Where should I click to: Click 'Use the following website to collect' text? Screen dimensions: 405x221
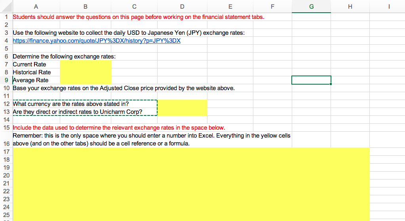[x=129, y=33]
